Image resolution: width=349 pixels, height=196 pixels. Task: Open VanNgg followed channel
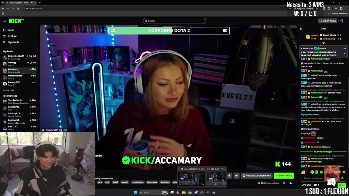tap(19, 64)
